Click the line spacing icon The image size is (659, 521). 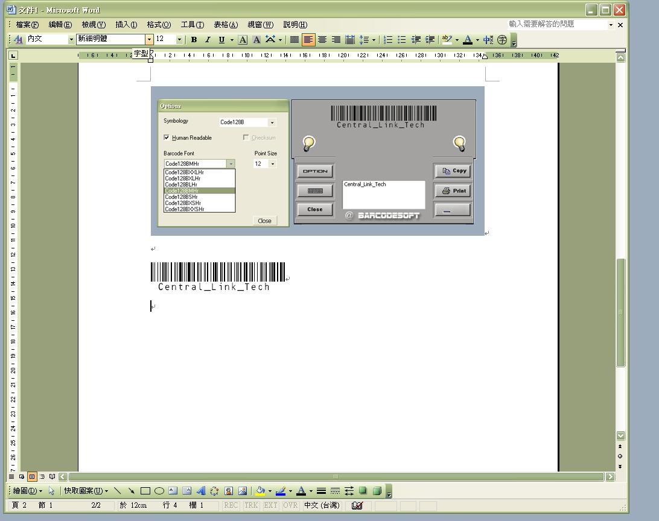point(364,39)
